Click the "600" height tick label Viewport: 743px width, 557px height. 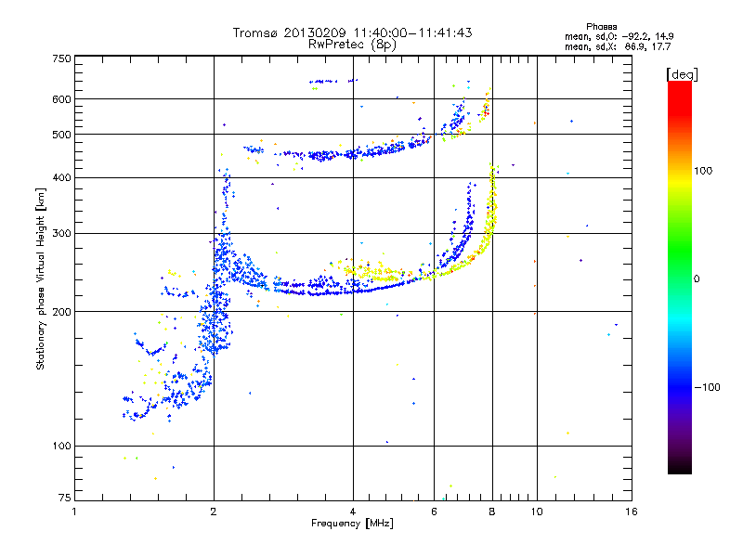[61, 99]
